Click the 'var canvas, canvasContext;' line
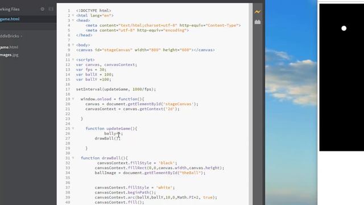The height and width of the screenshot is (205, 364). click(106, 64)
